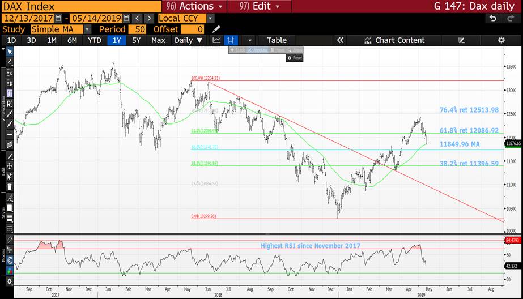Select the pointer tool in left sidebar
Image resolution: width=523 pixels, height=299 pixels.
9,51
